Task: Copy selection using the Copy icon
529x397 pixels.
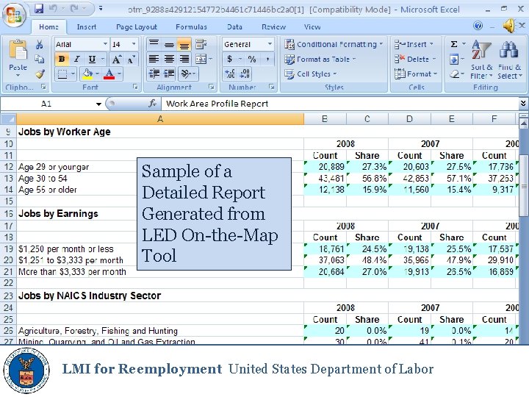Action: 40,60
